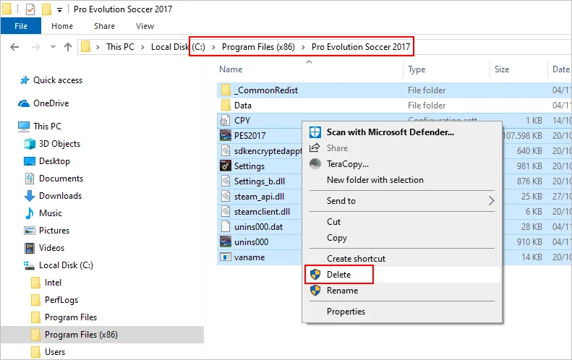
Task: Click the Settings application icon
Action: [x=226, y=166]
